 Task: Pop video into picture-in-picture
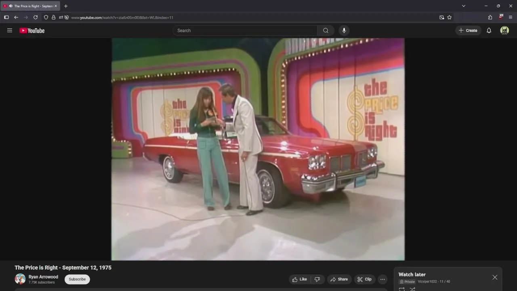pos(441,17)
